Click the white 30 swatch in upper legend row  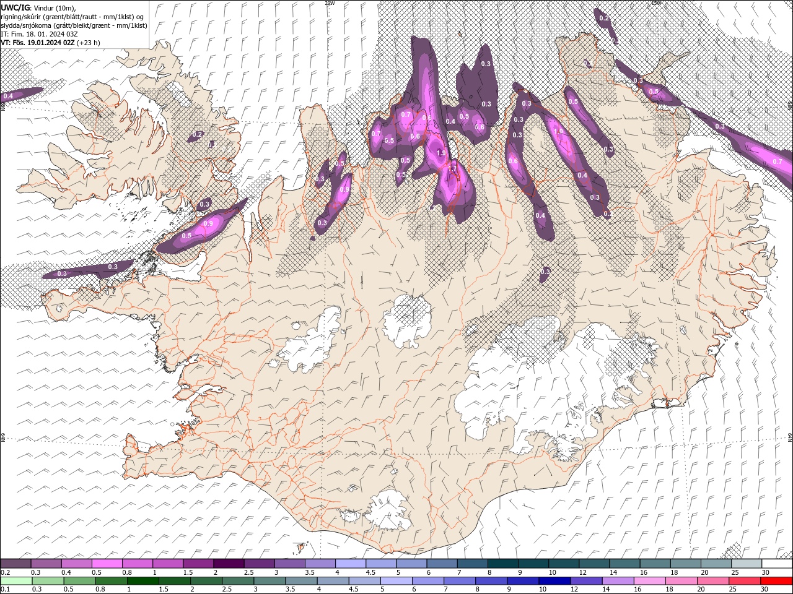tap(777, 564)
